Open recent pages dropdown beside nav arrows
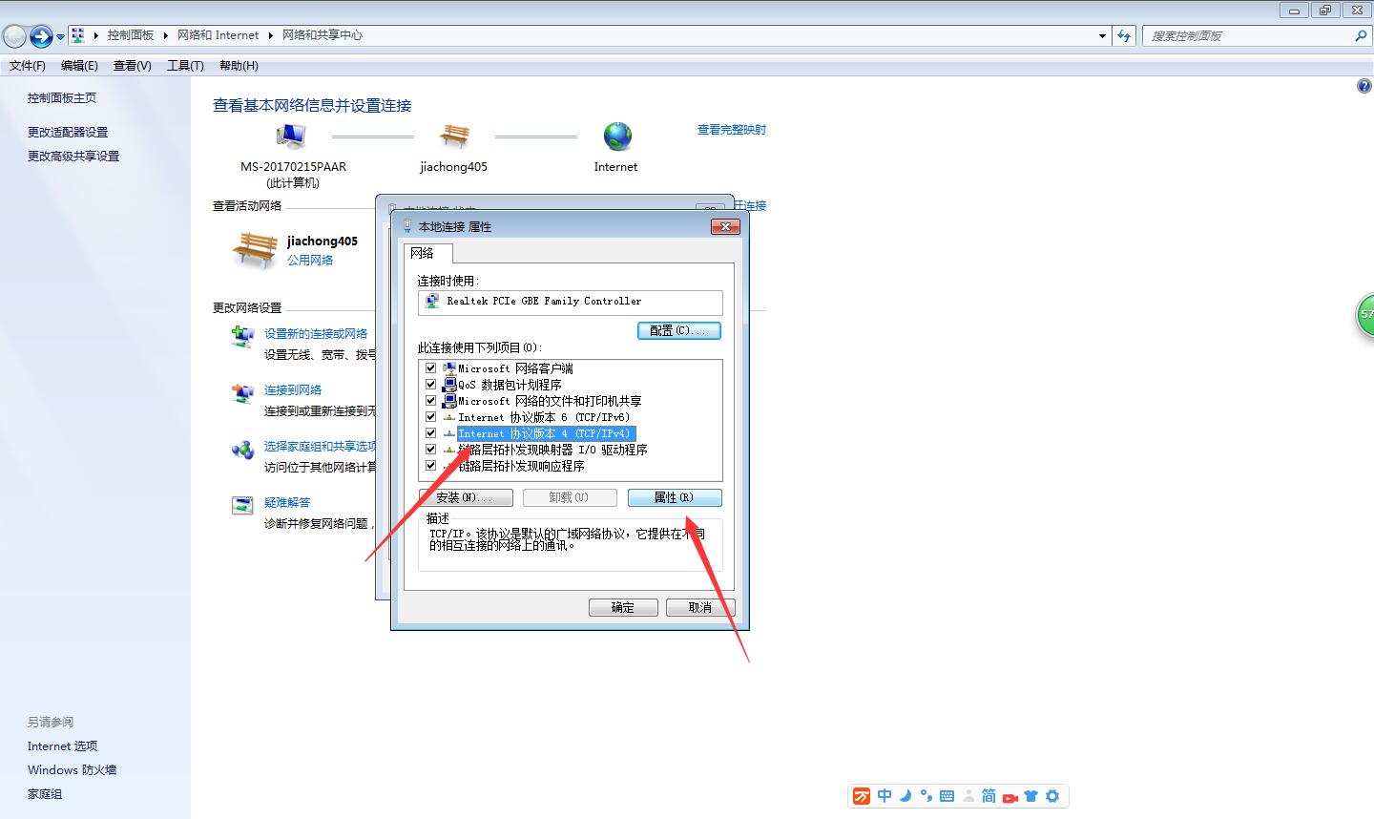The image size is (1374, 819). click(60, 37)
